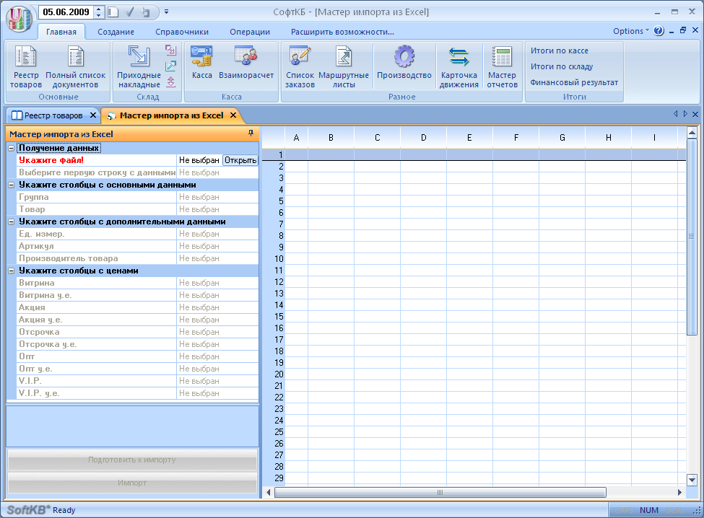This screenshot has width=704, height=518.
Task: Close the Мастер импорта из Excel tab
Action: (233, 115)
